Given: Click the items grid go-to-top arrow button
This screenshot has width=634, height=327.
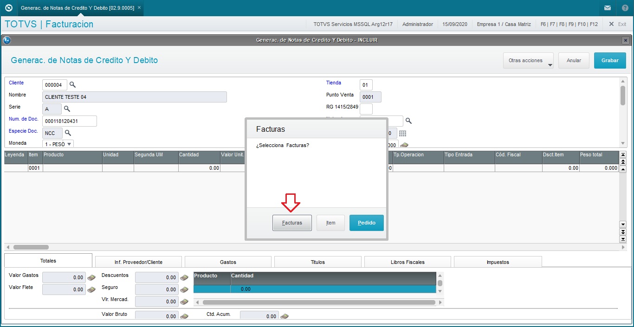Looking at the screenshot, I should point(623,154).
